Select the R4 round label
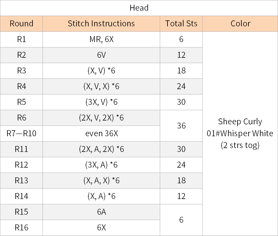Image resolution: width=278 pixels, height=236 pixels. 22,86
